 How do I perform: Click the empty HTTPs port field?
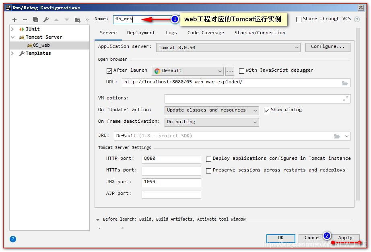[x=171, y=171]
